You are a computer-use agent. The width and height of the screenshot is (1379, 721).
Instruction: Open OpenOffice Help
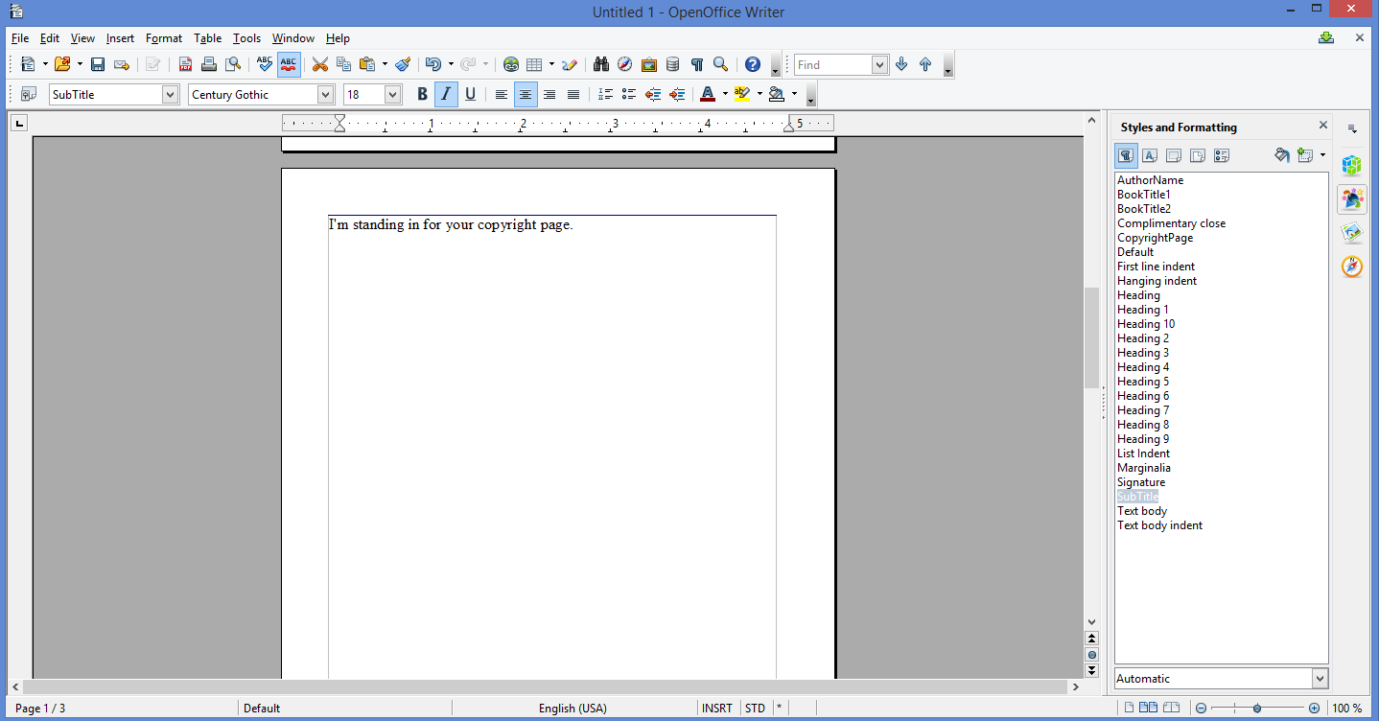[753, 64]
